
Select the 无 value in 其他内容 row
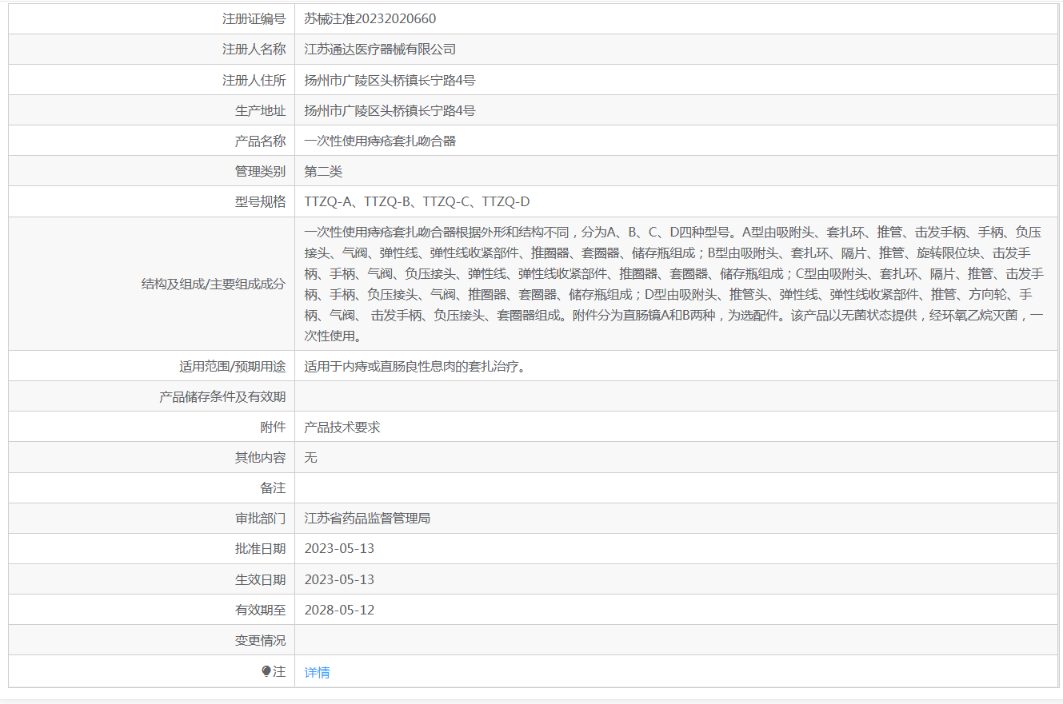(x=311, y=457)
